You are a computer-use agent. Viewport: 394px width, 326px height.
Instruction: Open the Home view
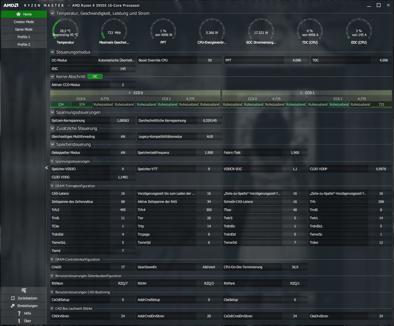point(24,14)
